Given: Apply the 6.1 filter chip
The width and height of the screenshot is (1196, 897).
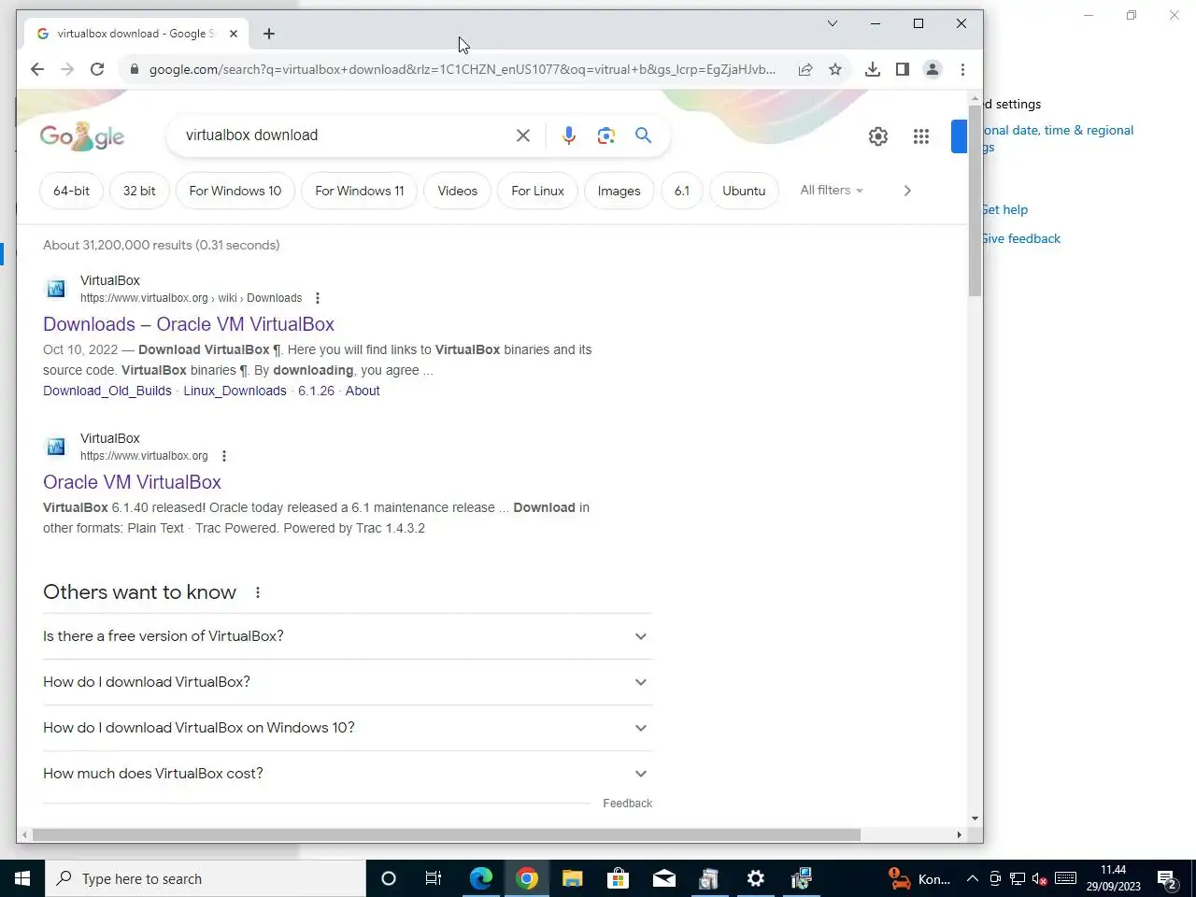Looking at the screenshot, I should [682, 191].
